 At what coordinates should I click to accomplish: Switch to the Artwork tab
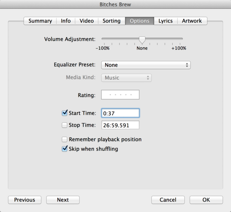tap(192, 21)
